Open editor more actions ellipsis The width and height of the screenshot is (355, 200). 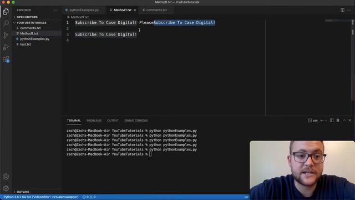tap(349, 10)
